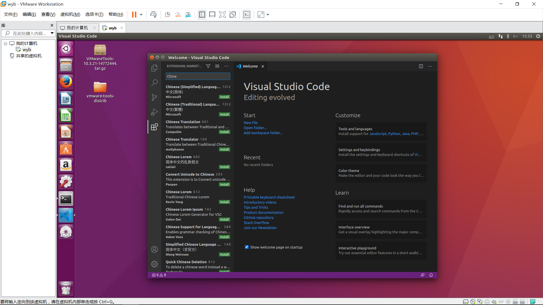
Task: Click the Open folder... link
Action: 255,128
